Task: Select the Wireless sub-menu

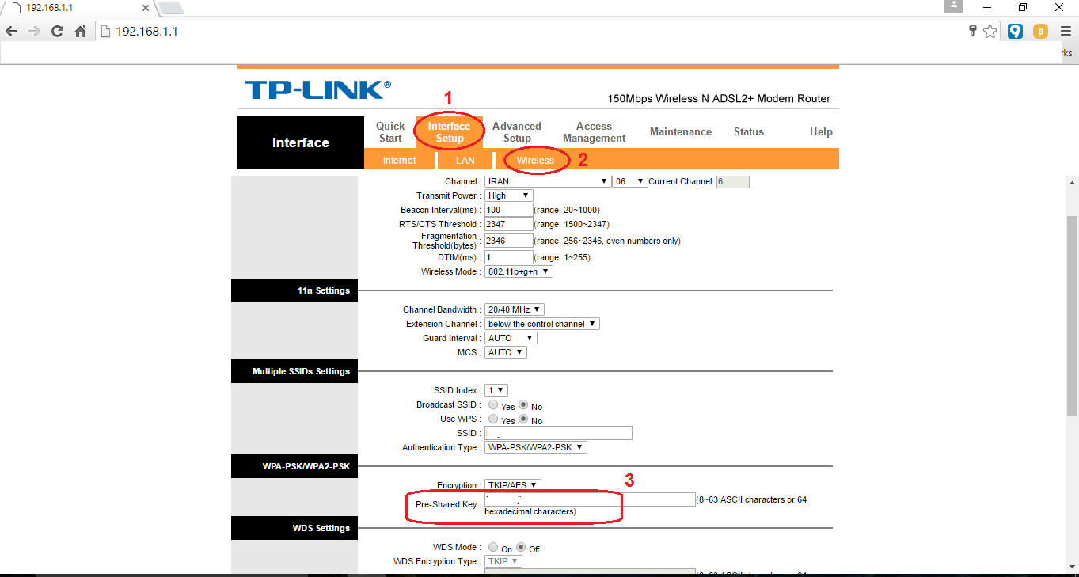Action: (535, 161)
